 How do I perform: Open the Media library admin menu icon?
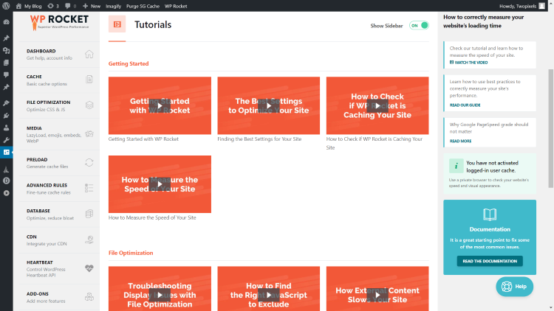(7, 50)
